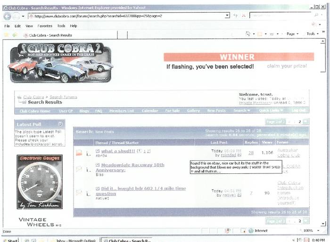Click the Home icon in command bar

pos(248,34)
